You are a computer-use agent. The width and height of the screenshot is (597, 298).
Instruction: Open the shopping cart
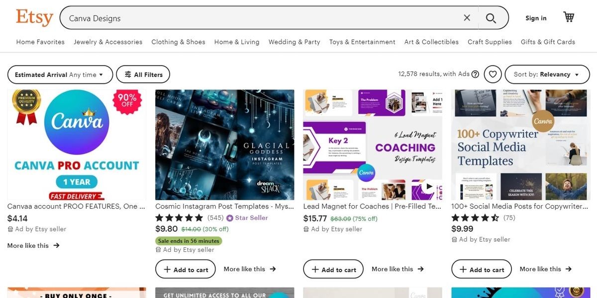(569, 17)
